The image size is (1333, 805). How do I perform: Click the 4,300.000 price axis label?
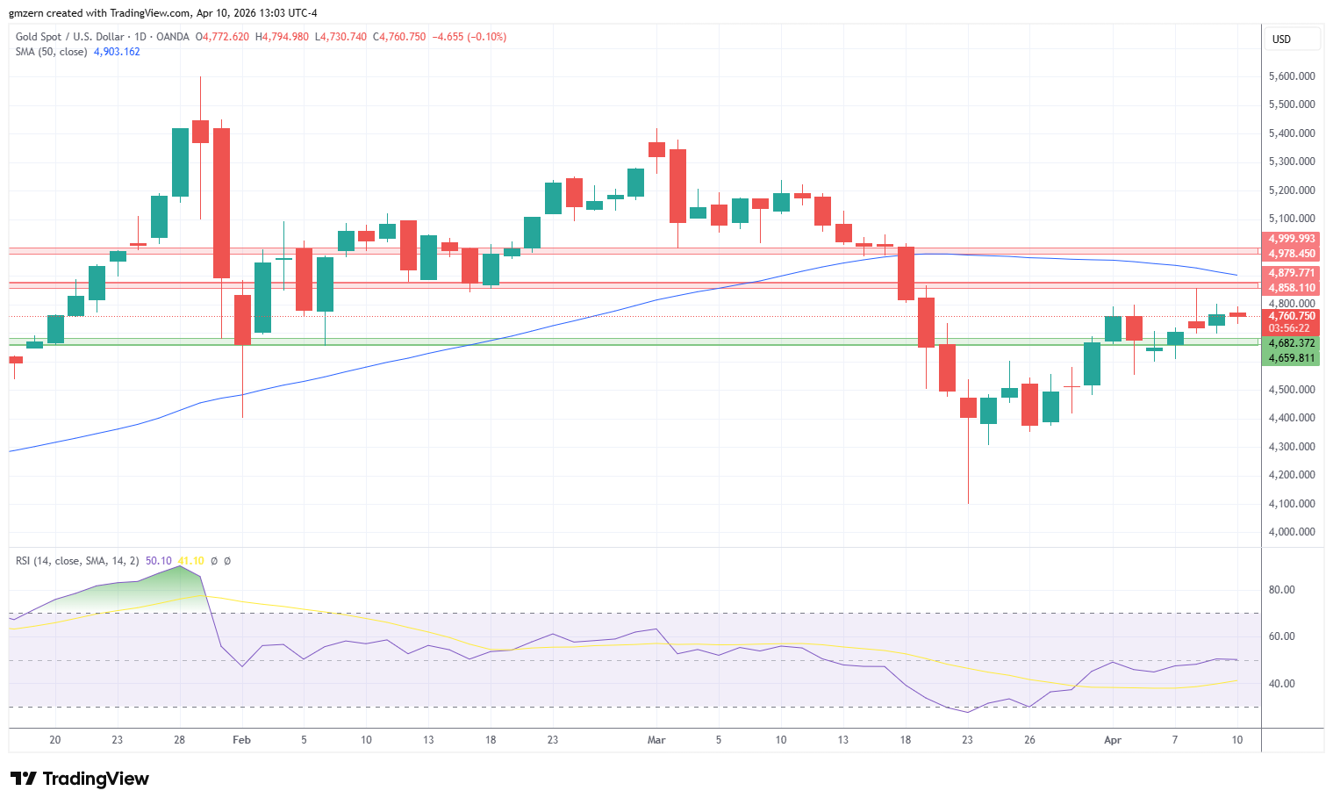[1292, 447]
